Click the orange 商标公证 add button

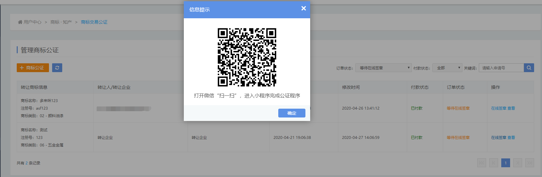tap(33, 68)
